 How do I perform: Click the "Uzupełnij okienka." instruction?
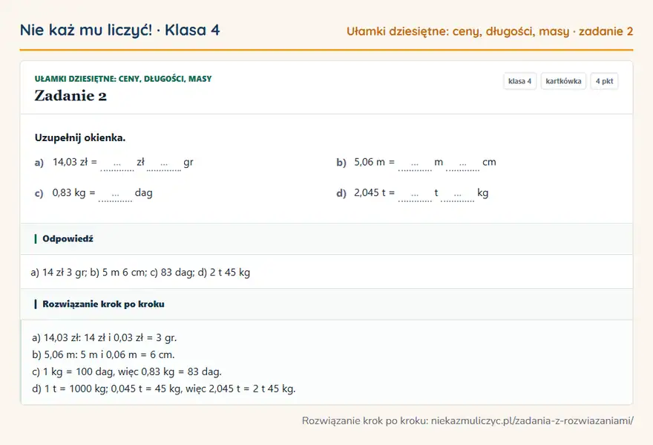80,137
